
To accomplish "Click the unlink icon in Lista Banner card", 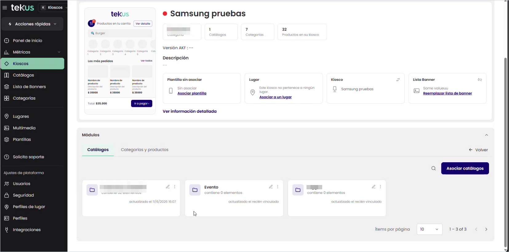I will click(480, 80).
